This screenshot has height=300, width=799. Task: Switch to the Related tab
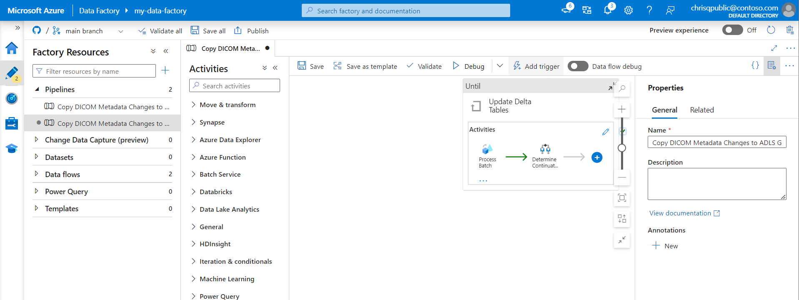click(701, 110)
